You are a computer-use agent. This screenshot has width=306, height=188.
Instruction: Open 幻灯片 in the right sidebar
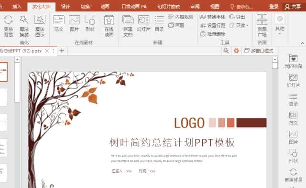[293, 81]
